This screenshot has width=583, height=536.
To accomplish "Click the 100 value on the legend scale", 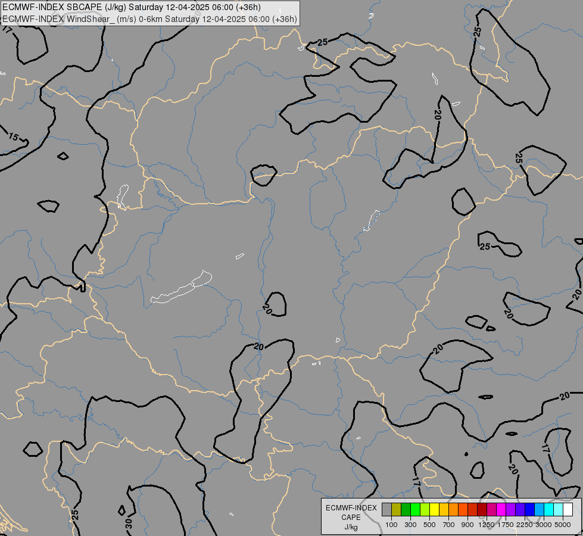I will coord(391,525).
